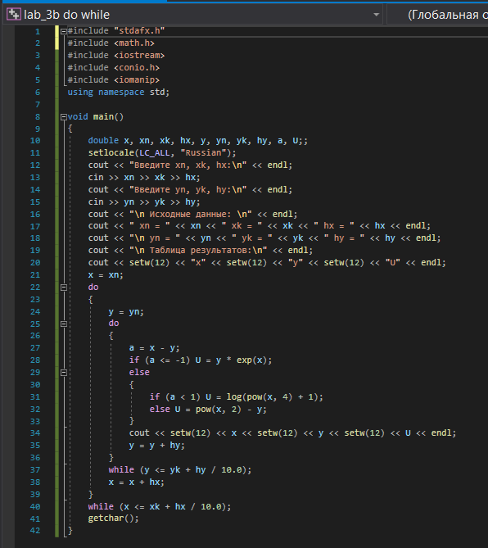Collapse the #include block at line 1
Image resolution: width=488 pixels, height=548 pixels.
(64, 31)
